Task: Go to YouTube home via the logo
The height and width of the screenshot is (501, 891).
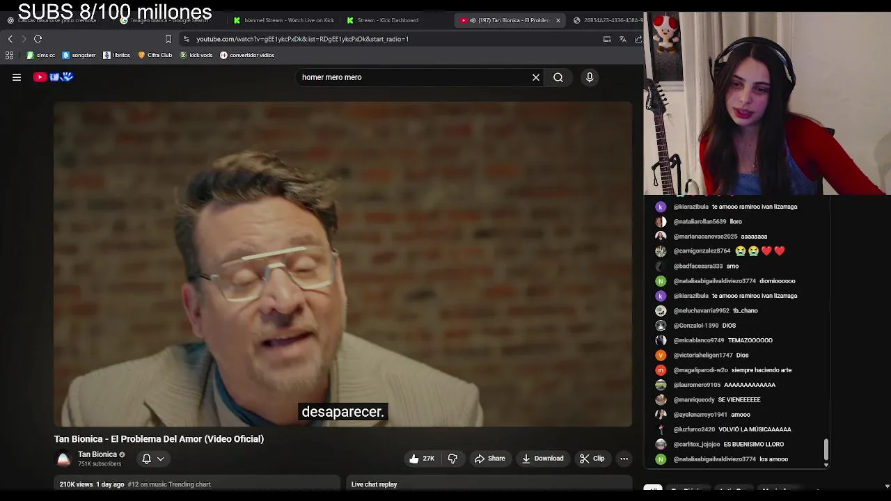Action: 54,77
